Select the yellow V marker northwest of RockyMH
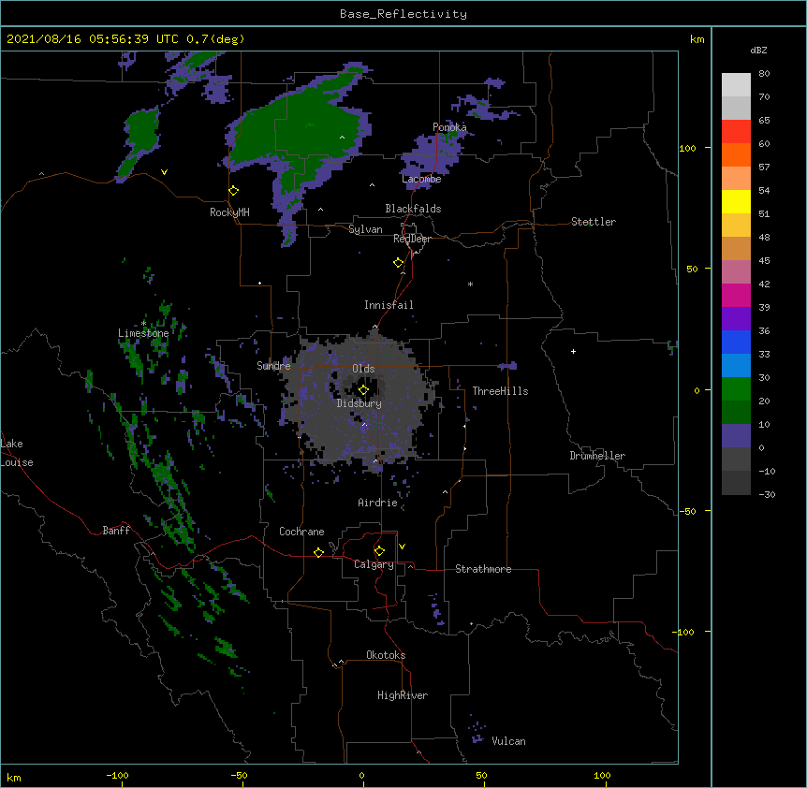The width and height of the screenshot is (807, 788). (x=164, y=172)
